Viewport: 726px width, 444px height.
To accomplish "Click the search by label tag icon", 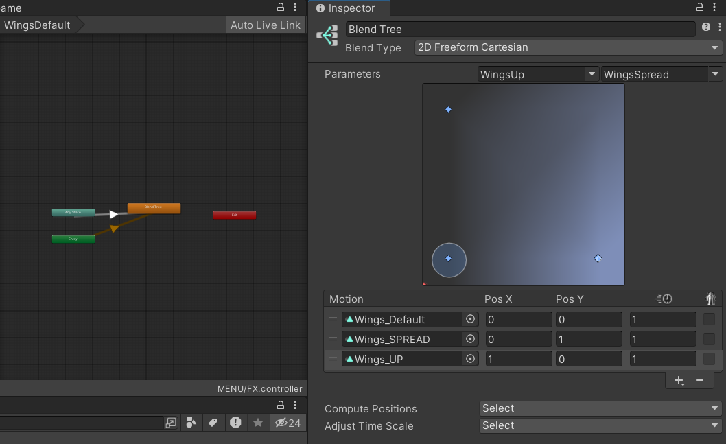I will (x=213, y=422).
